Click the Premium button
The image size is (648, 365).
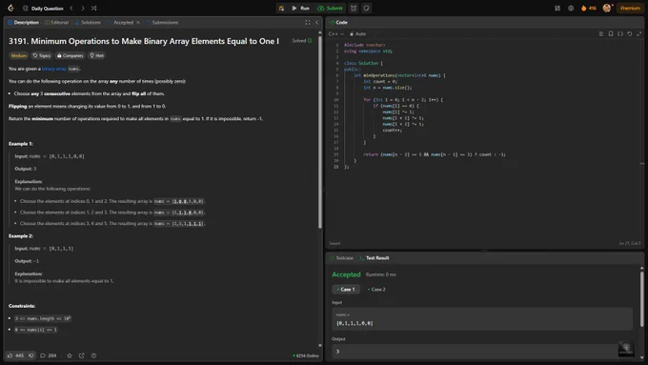click(x=630, y=9)
